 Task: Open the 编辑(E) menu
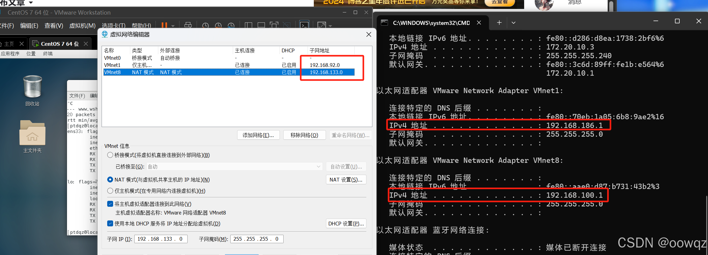(x=29, y=26)
